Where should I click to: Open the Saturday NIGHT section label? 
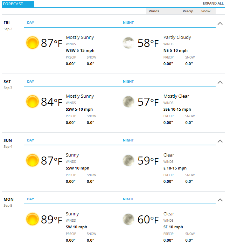128,82
